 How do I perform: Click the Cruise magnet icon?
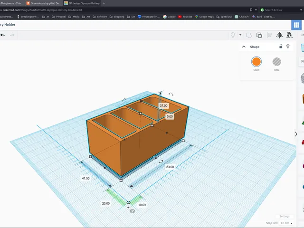tap(289, 35)
